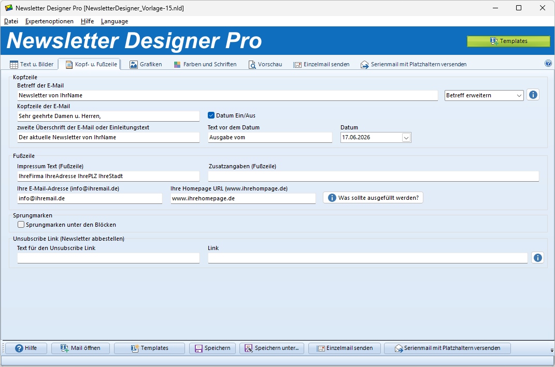Open the Datei menu
Image resolution: width=555 pixels, height=367 pixels.
point(11,21)
